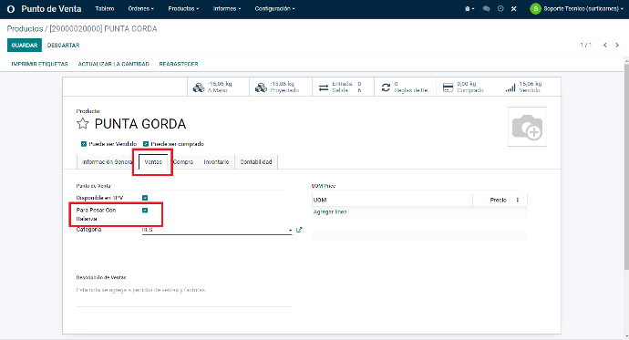Screen dimensions: 629x340
Task: Go to next record arrow
Action: tap(617, 45)
